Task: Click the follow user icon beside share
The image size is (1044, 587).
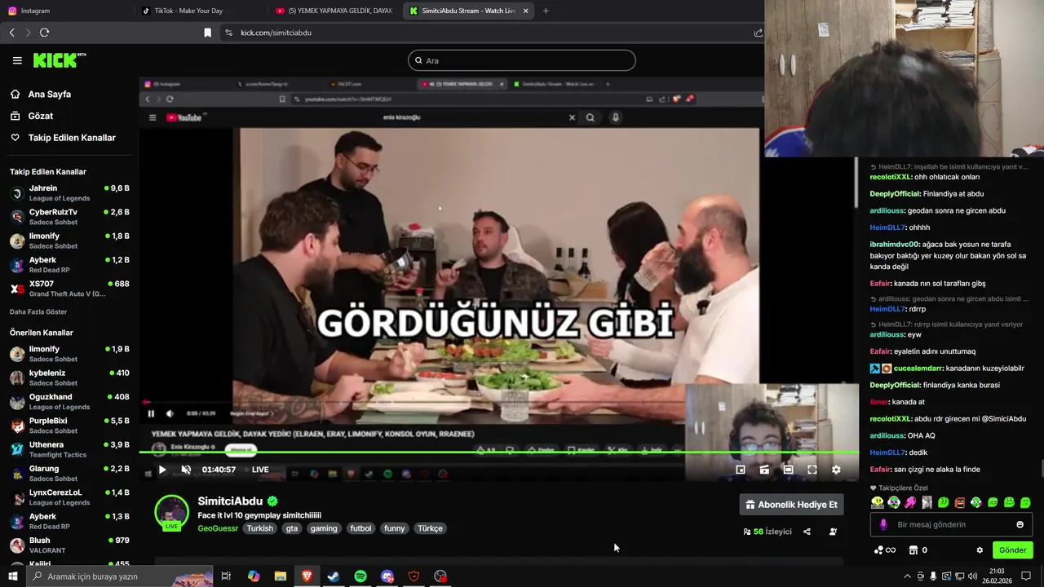Action: 833,532
